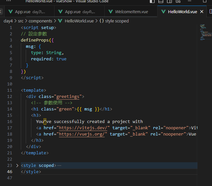Click the Vue icon on WelcomeItem.vue tab
212x186 pixels.
click(x=111, y=12)
